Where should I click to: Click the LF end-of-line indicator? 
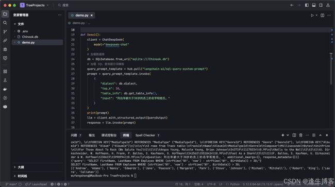tap(221, 184)
